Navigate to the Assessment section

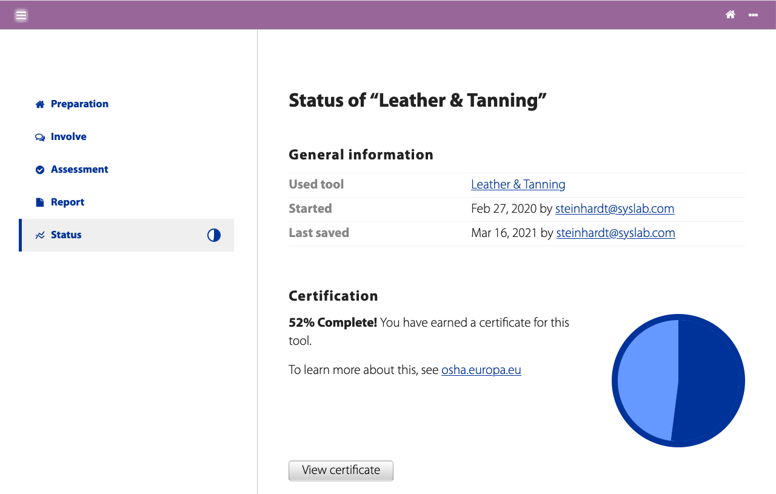point(79,169)
